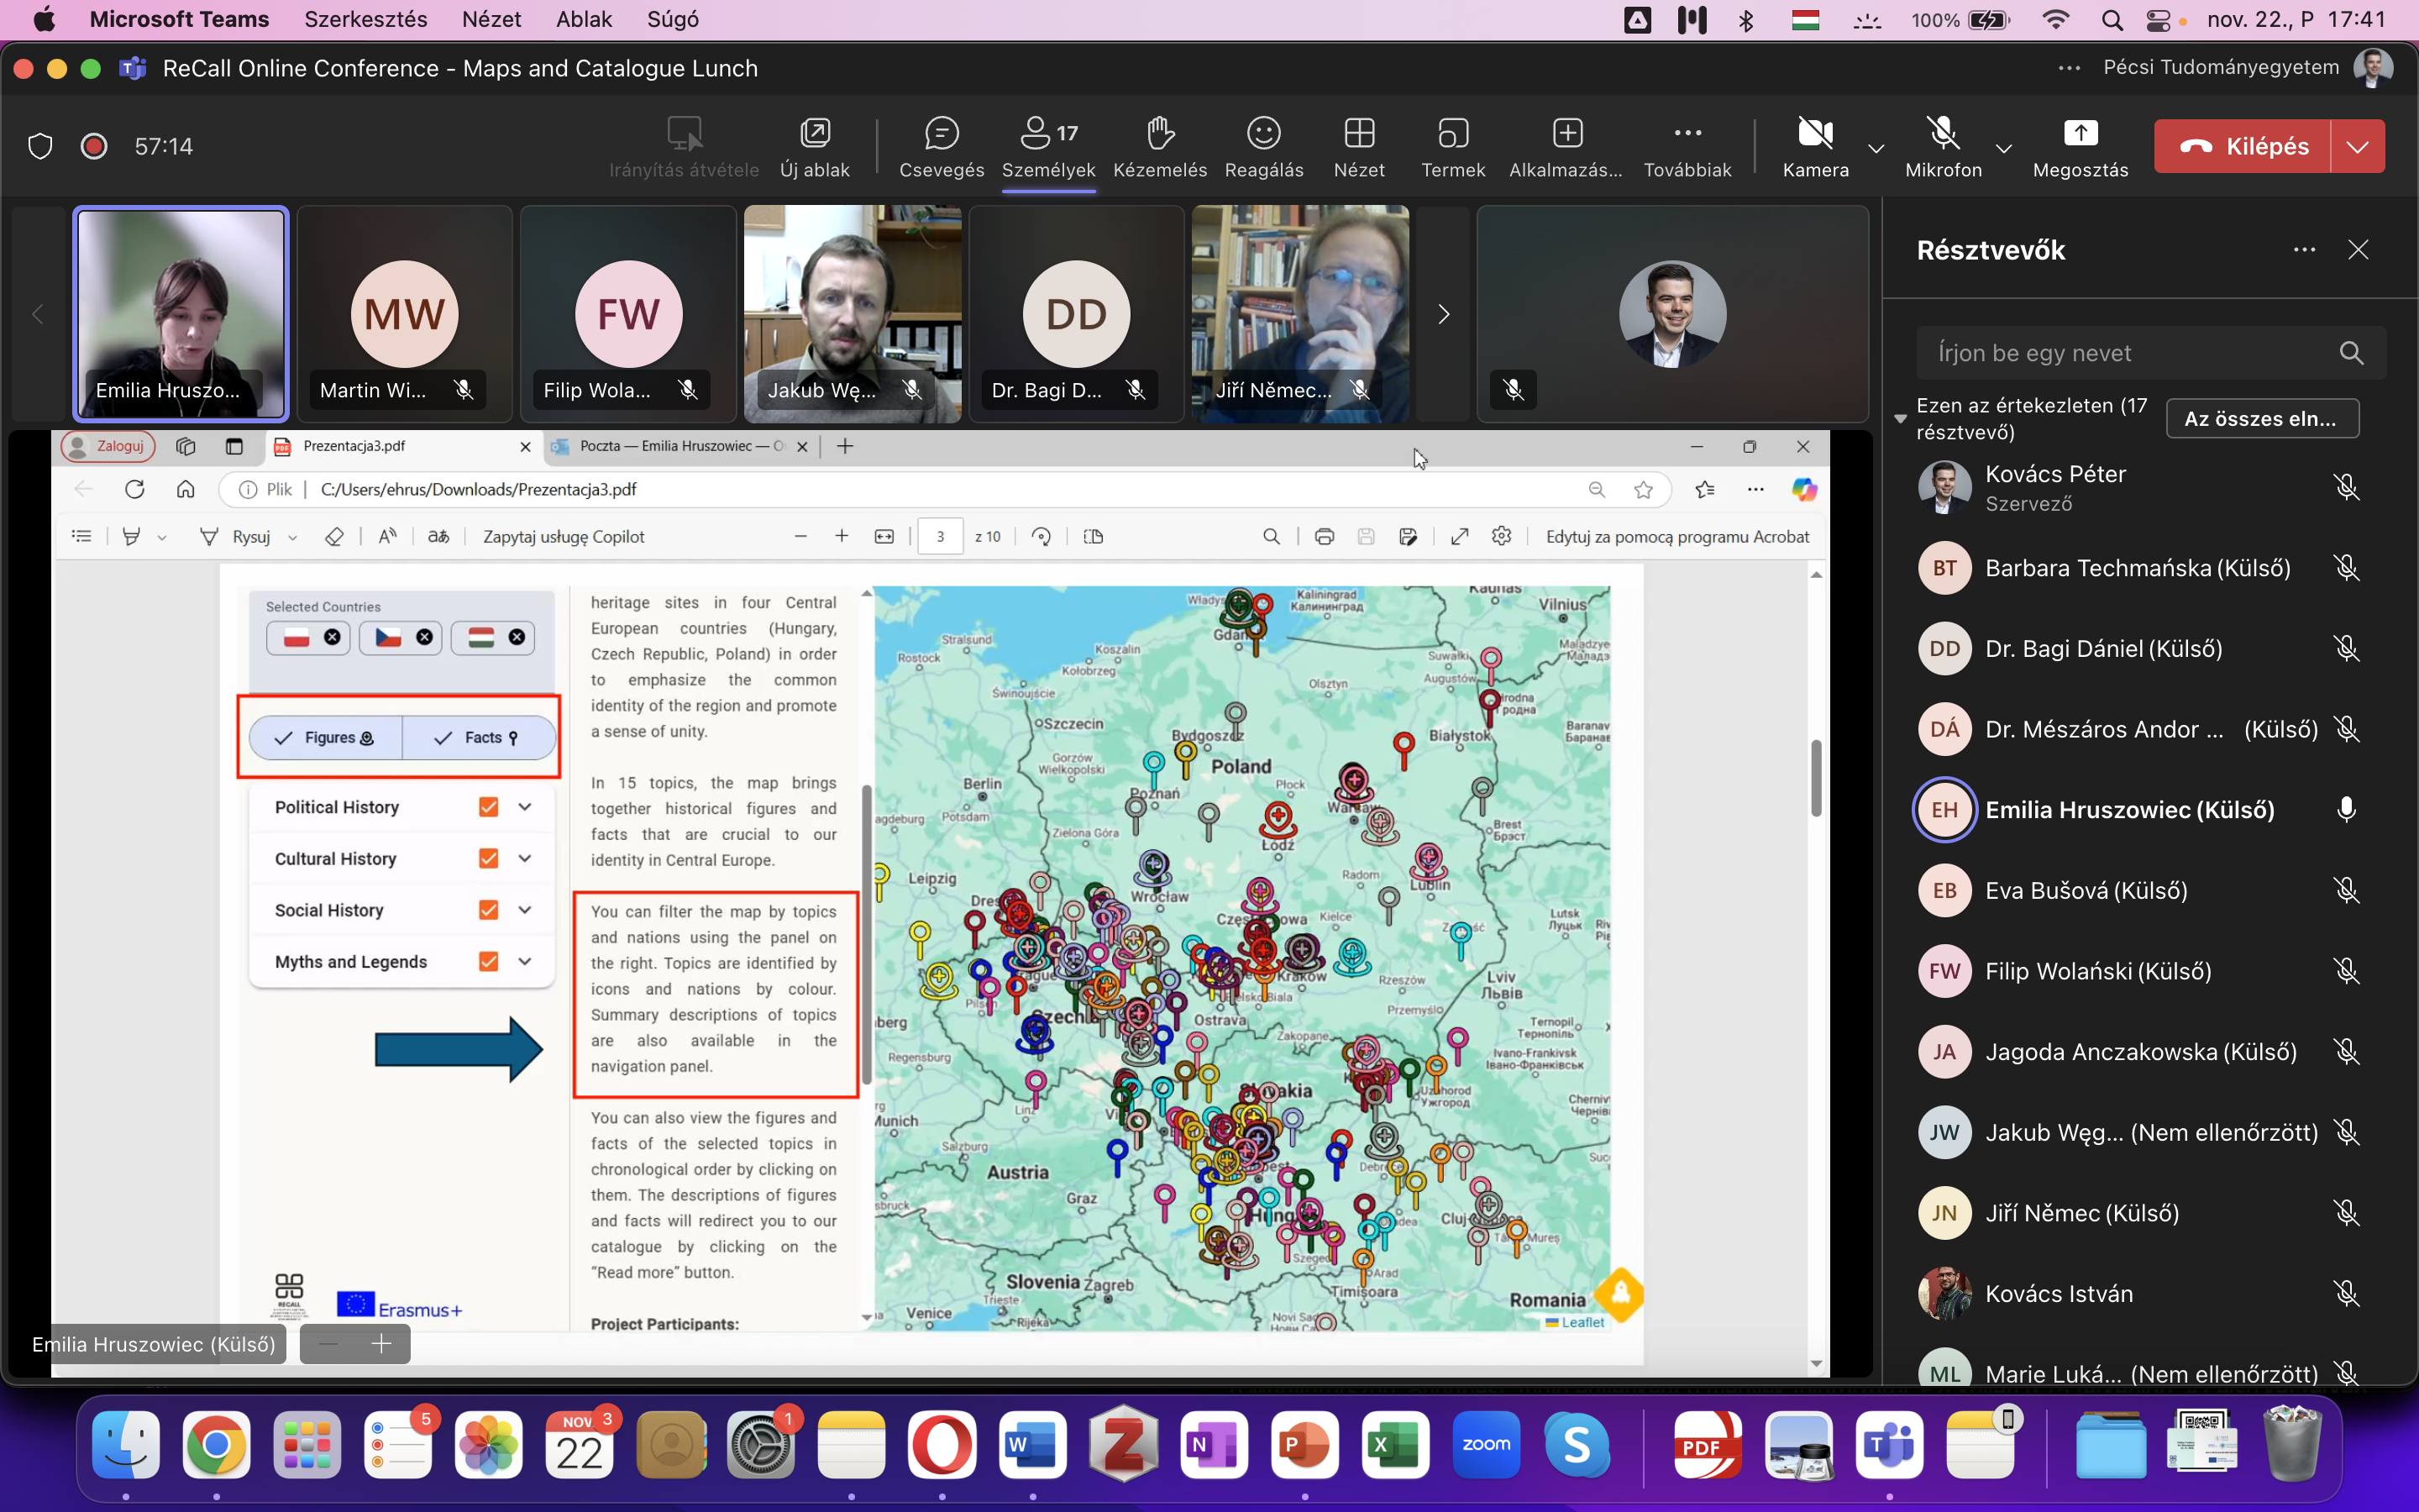Image resolution: width=2419 pixels, height=1512 pixels.
Task: Select Jakub Wę... video tile
Action: 853,314
